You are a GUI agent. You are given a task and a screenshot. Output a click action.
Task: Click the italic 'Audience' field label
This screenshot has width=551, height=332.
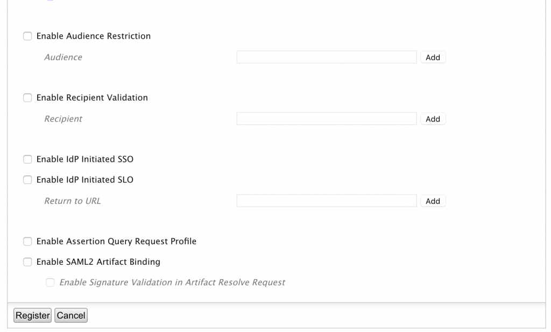(63, 58)
